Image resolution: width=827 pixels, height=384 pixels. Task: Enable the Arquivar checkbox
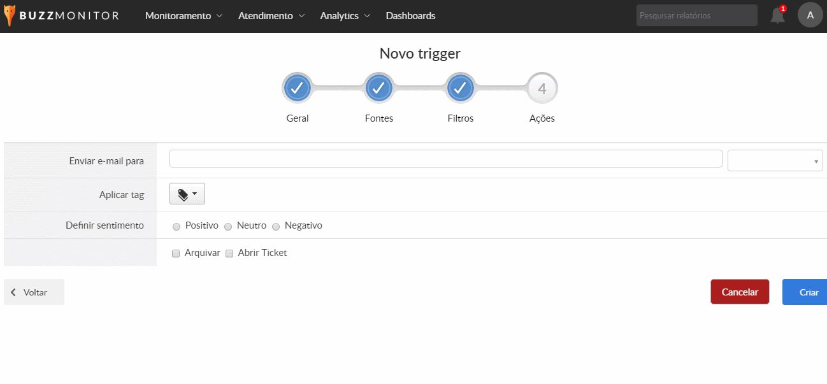click(x=176, y=253)
